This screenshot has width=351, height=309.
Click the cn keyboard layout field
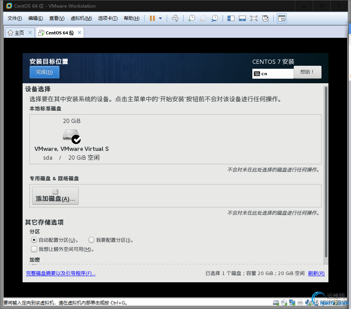(273, 74)
